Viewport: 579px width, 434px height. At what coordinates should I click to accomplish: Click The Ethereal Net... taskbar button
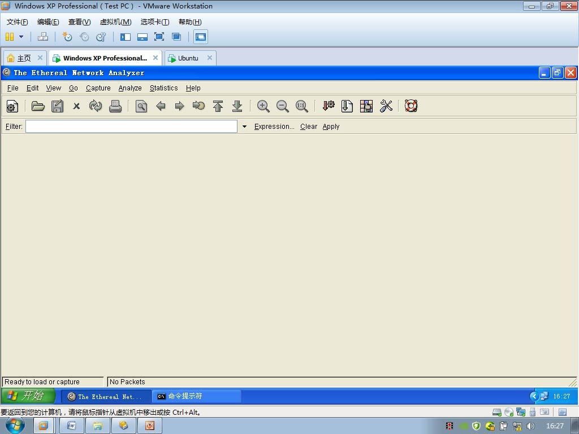[106, 397]
